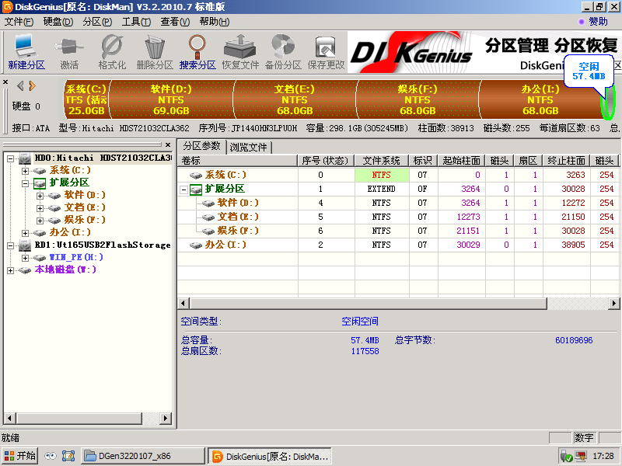Click partition table scrollbar left arrow
This screenshot has height=466, width=622.
coord(183,304)
